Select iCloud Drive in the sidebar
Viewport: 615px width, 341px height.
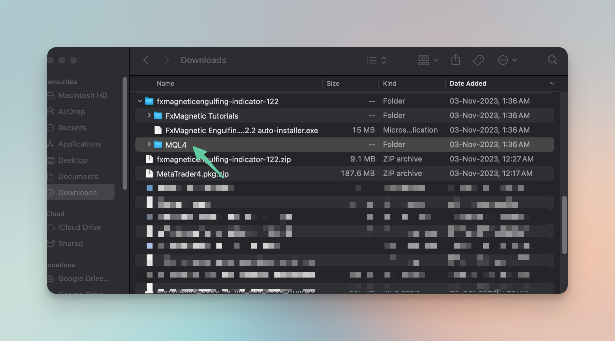79,228
